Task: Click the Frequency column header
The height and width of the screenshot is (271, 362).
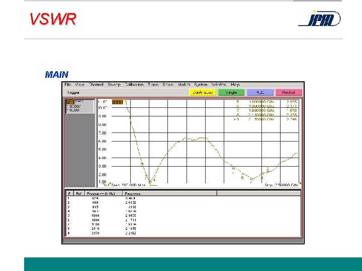Action: [104, 193]
